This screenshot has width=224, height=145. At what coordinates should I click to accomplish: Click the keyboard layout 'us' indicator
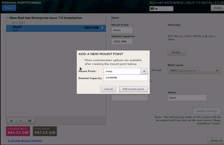tap(161, 9)
